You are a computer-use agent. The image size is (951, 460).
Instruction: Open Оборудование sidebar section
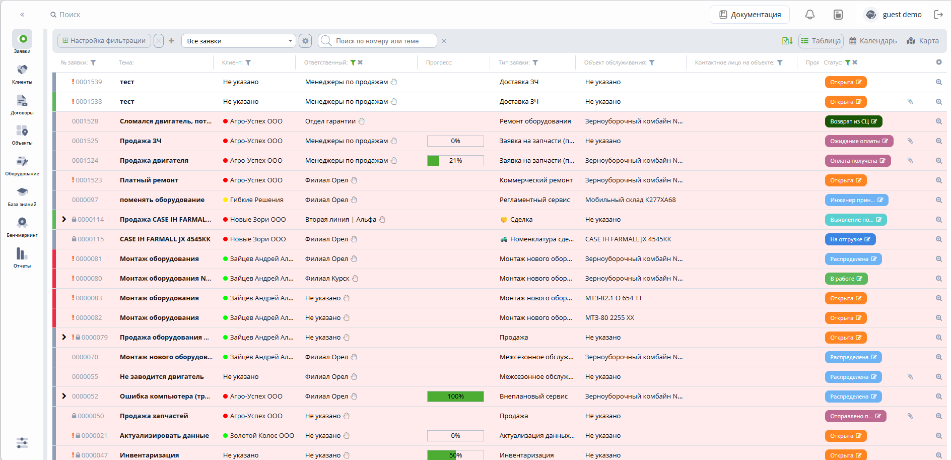tap(22, 166)
